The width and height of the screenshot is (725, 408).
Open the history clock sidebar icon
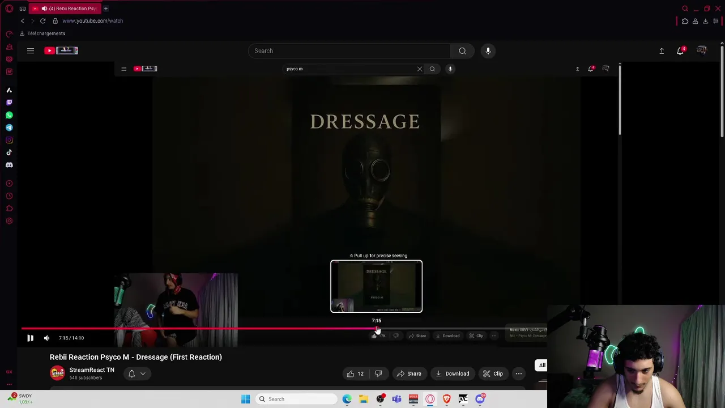9,195
